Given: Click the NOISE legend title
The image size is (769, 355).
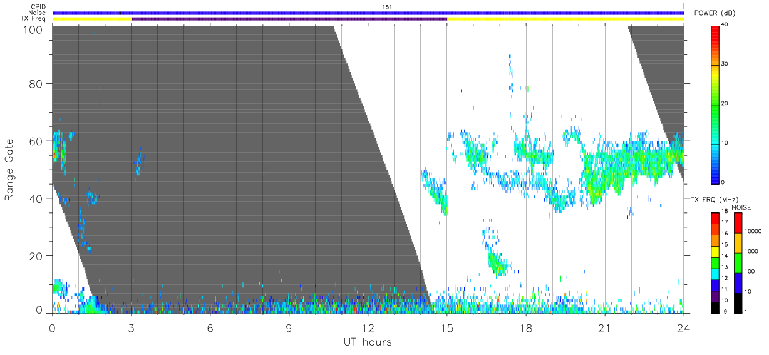Looking at the screenshot, I should pos(741,207).
